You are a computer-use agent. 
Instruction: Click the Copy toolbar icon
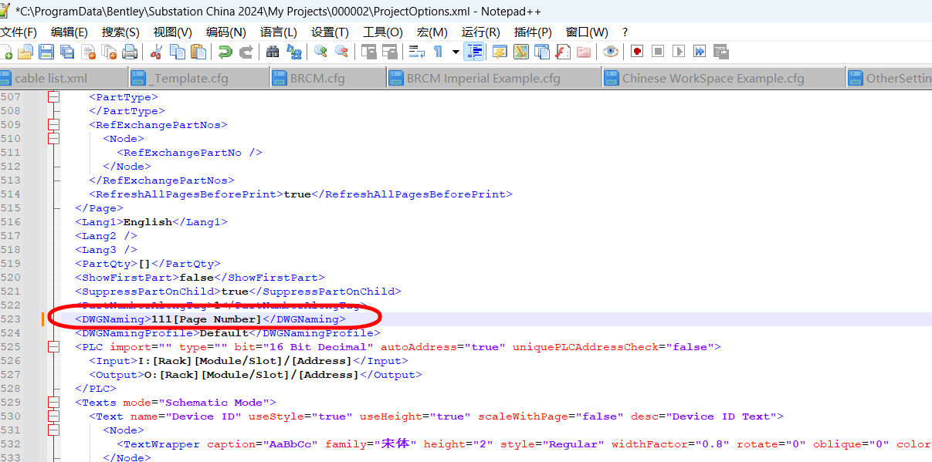[x=178, y=52]
